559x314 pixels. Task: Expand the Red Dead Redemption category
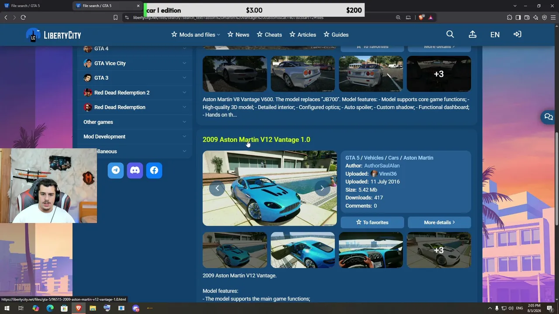[x=135, y=107]
